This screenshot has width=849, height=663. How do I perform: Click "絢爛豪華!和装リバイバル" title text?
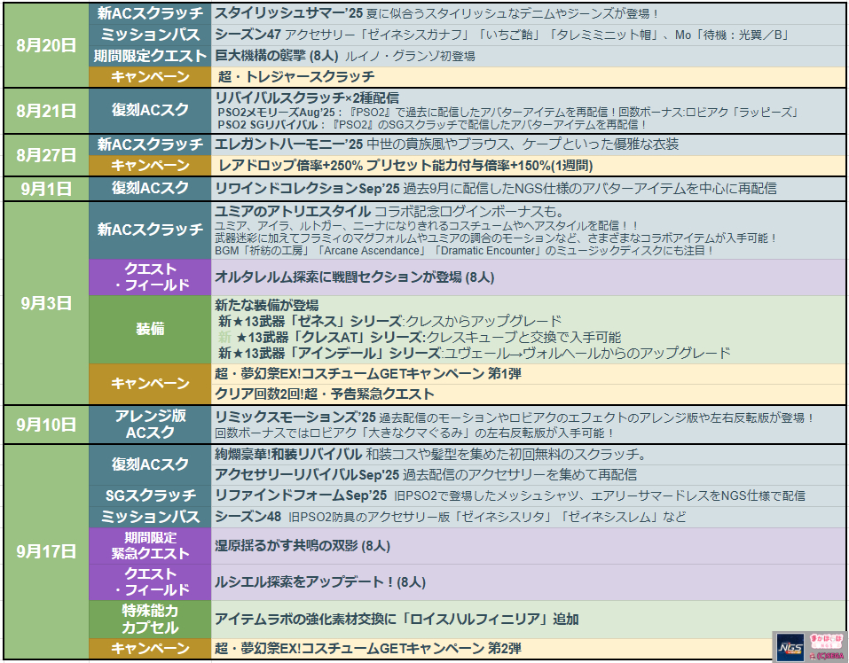(x=288, y=454)
